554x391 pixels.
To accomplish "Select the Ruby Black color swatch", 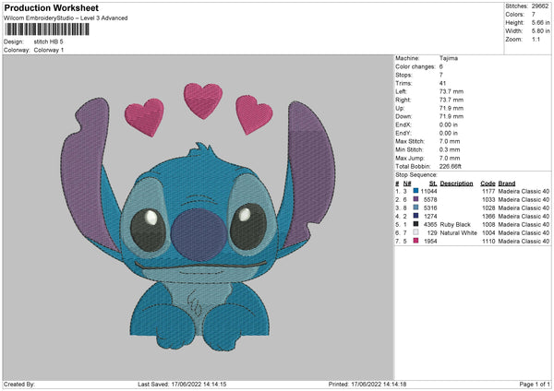I will click(415, 224).
